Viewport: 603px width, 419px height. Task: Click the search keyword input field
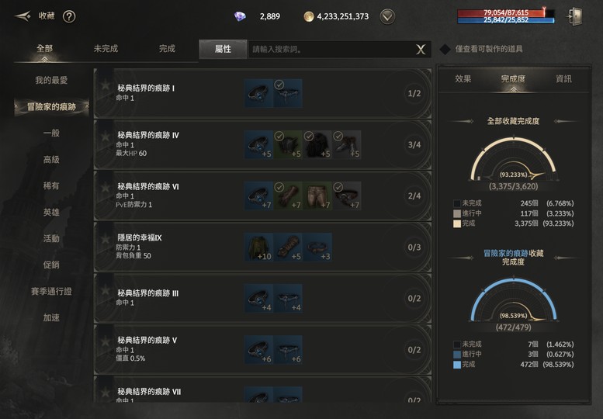click(x=333, y=49)
